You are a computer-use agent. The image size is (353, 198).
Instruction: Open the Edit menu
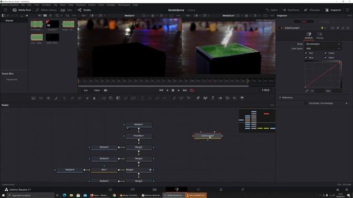coord(29,5)
